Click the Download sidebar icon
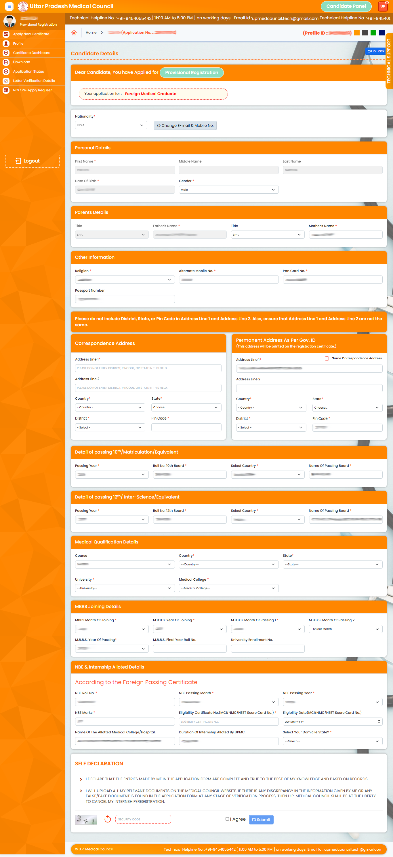 tap(6, 62)
